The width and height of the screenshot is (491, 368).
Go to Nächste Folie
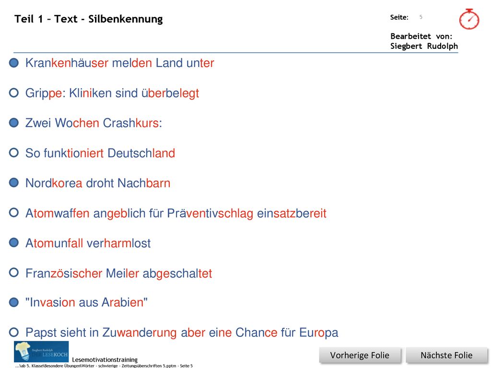coord(446,355)
